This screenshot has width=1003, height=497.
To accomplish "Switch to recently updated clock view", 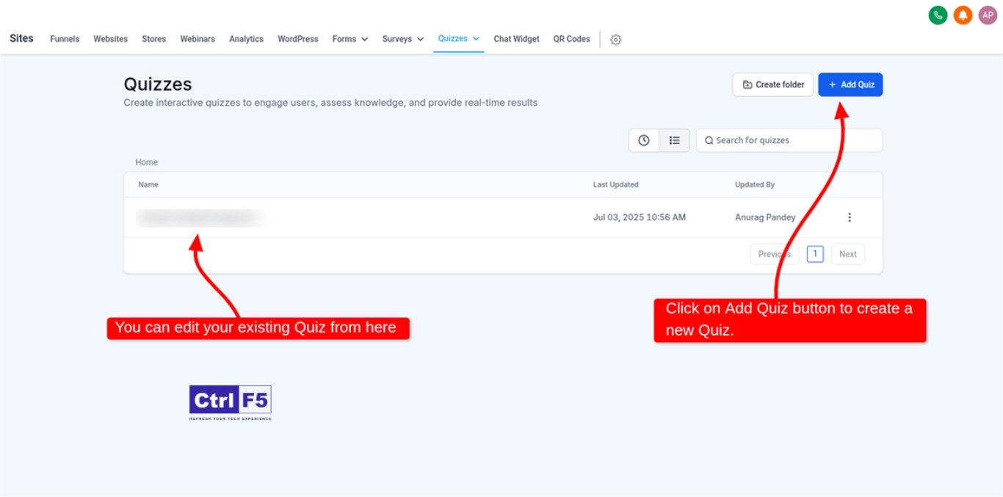I will pyautogui.click(x=644, y=140).
